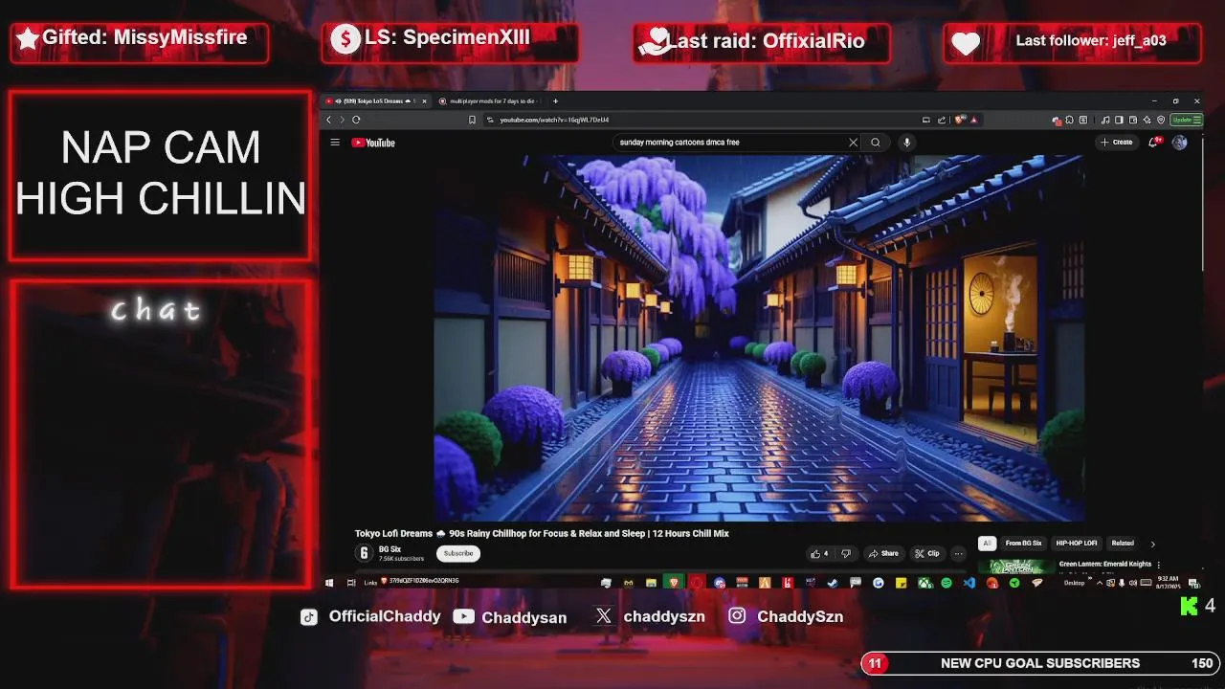Open more actions three-dot menu
Image resolution: width=1225 pixels, height=689 pixels.
pyautogui.click(x=958, y=553)
